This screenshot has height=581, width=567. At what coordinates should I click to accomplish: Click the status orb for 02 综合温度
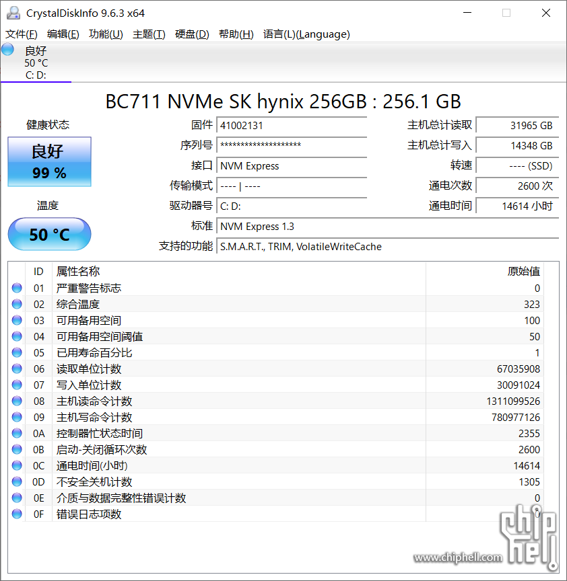[17, 304]
